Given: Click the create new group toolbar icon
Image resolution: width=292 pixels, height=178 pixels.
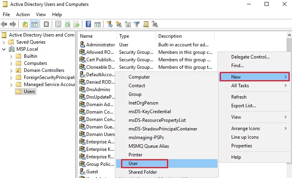Looking at the screenshot, I should 119,24.
